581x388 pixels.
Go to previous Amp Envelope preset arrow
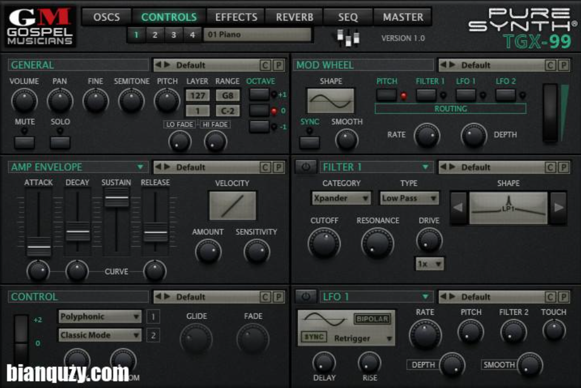coord(158,167)
